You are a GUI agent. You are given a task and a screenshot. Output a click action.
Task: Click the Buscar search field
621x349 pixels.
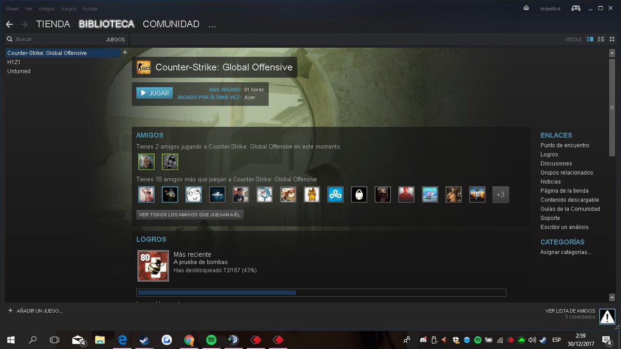click(57, 39)
